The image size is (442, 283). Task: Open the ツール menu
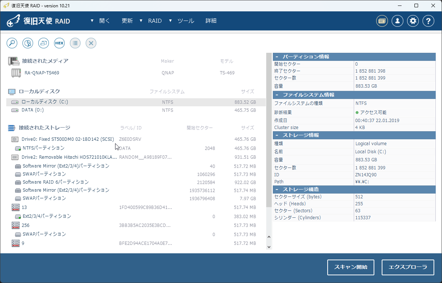(x=186, y=21)
